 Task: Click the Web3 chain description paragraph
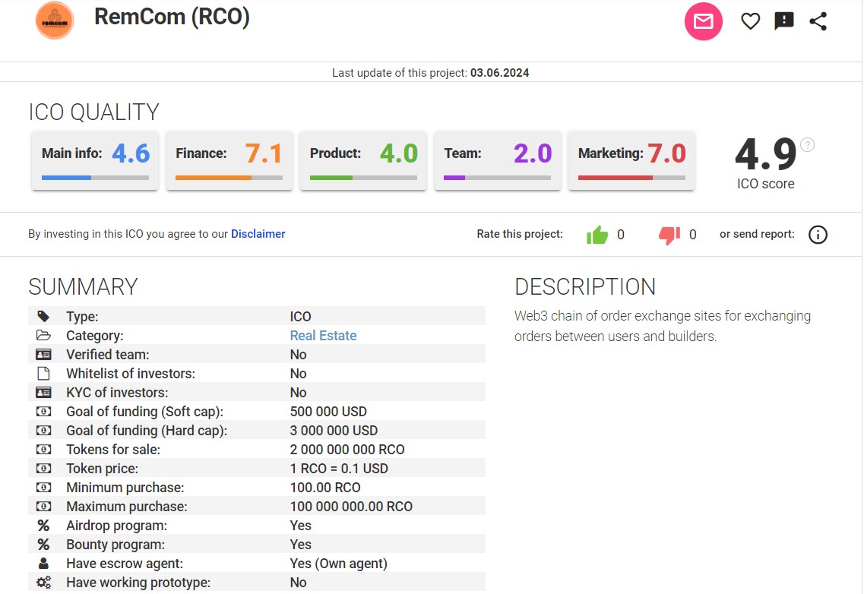663,326
